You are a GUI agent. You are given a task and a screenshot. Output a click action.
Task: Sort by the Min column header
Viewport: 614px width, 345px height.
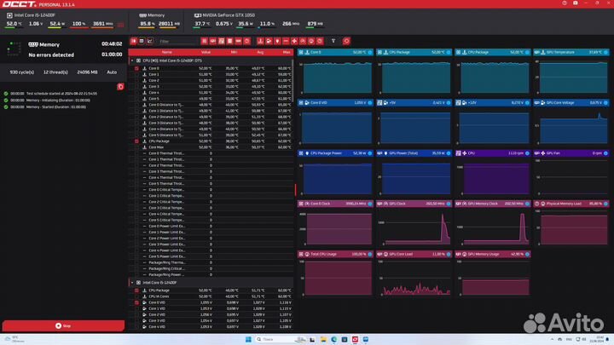[x=234, y=53]
